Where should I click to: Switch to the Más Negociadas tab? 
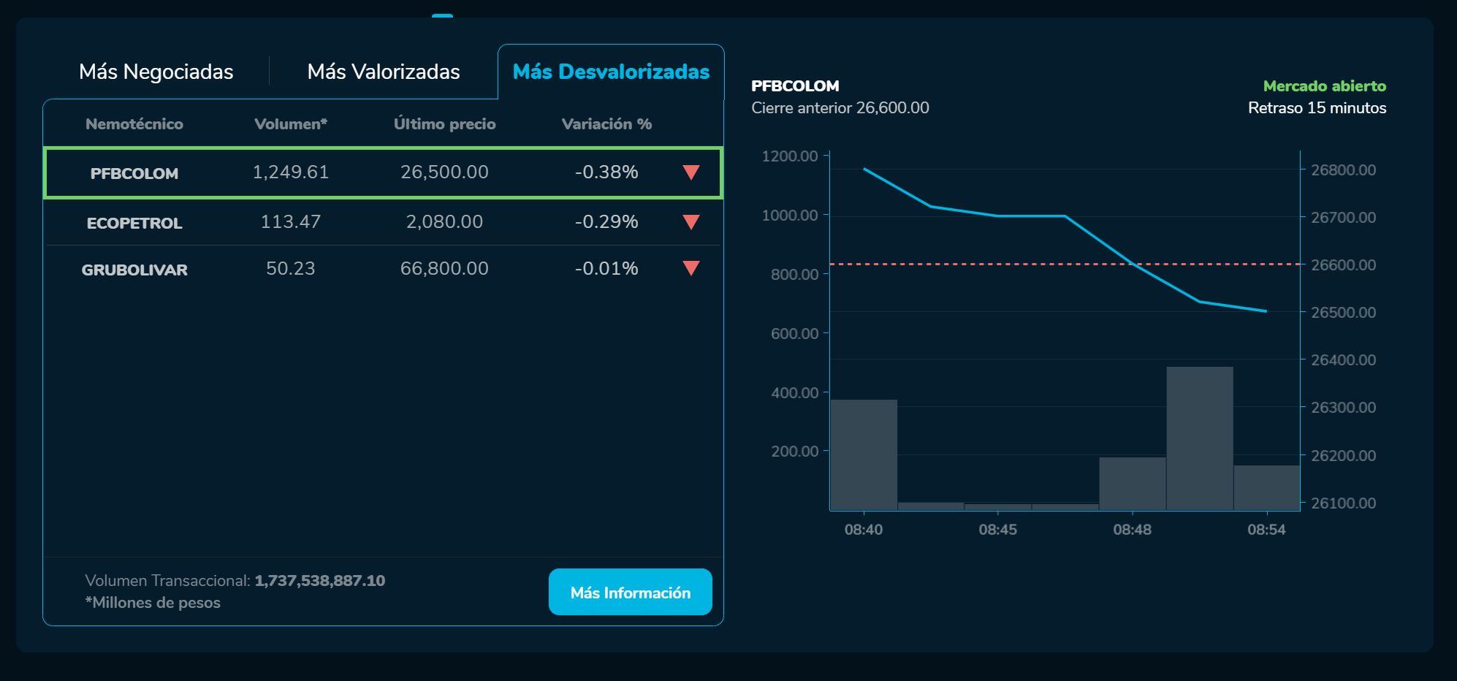pyautogui.click(x=156, y=72)
